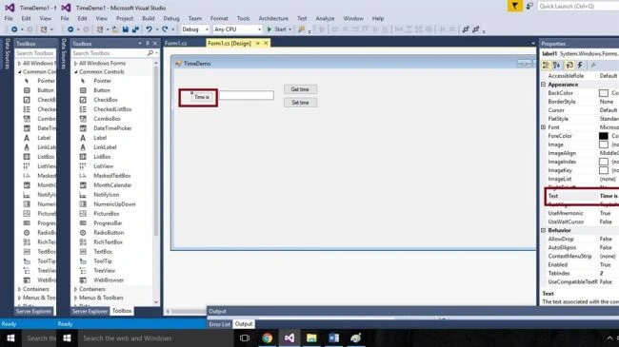Viewport: 619px width, 347px height.
Task: Expand the Font property
Action: (543, 127)
